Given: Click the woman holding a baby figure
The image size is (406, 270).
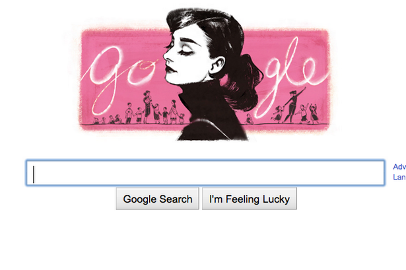Looking at the screenshot, I should coord(147,106).
